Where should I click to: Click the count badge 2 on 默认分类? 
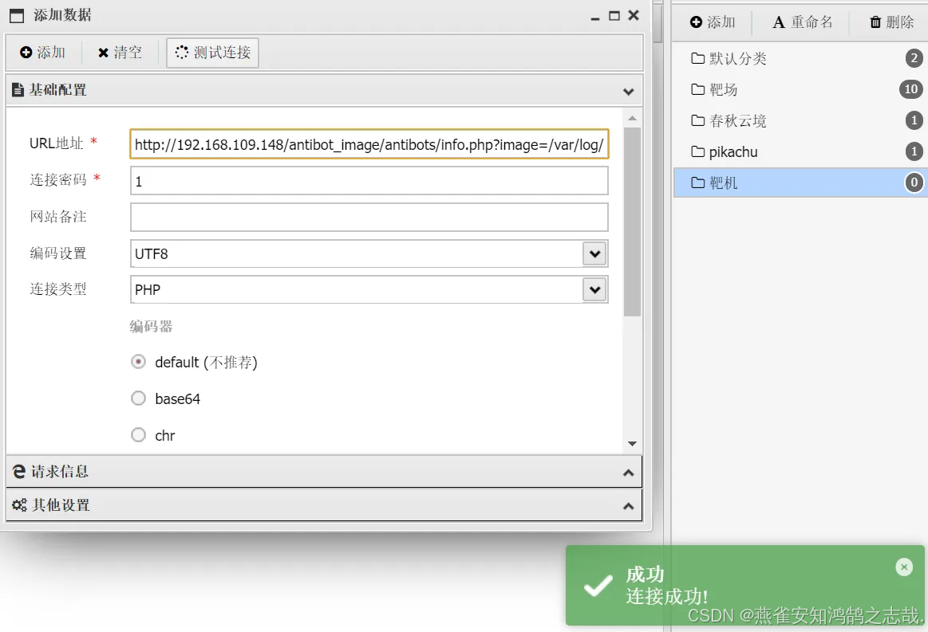[x=914, y=58]
